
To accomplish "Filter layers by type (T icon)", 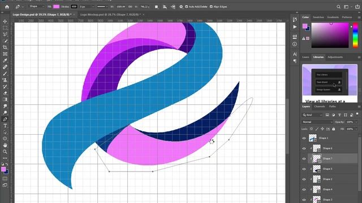I will (x=339, y=115).
